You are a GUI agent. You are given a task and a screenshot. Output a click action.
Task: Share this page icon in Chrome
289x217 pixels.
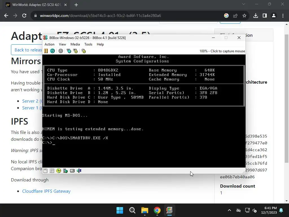pyautogui.click(x=235, y=16)
